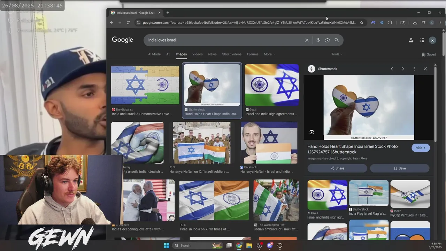This screenshot has height=251, width=446.
Task: Open the Windows Start menu
Action: click(x=166, y=245)
